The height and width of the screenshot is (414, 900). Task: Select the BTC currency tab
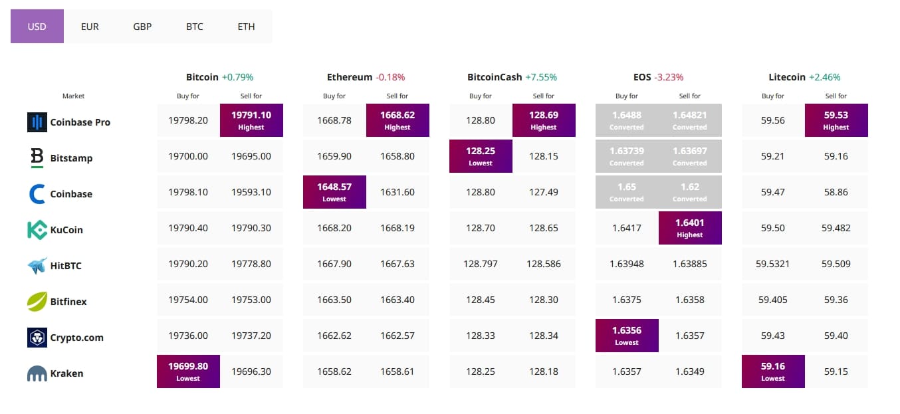(x=195, y=27)
